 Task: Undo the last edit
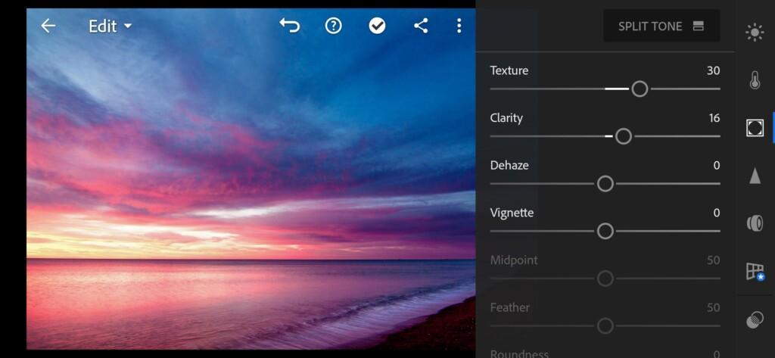pyautogui.click(x=290, y=25)
